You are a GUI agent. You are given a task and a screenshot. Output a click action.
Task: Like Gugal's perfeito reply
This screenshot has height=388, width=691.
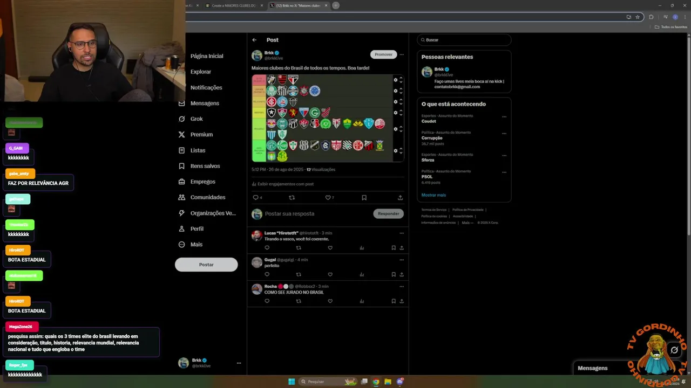pyautogui.click(x=330, y=274)
